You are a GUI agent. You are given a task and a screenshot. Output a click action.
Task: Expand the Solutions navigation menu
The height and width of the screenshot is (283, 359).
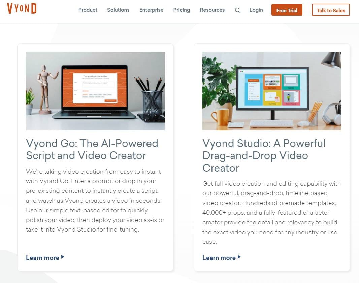click(x=118, y=10)
